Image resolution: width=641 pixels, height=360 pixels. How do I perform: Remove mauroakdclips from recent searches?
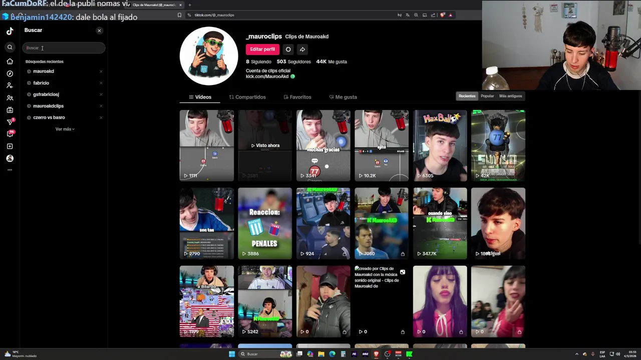pos(101,106)
